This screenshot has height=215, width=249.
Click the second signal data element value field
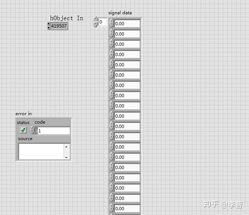(127, 34)
